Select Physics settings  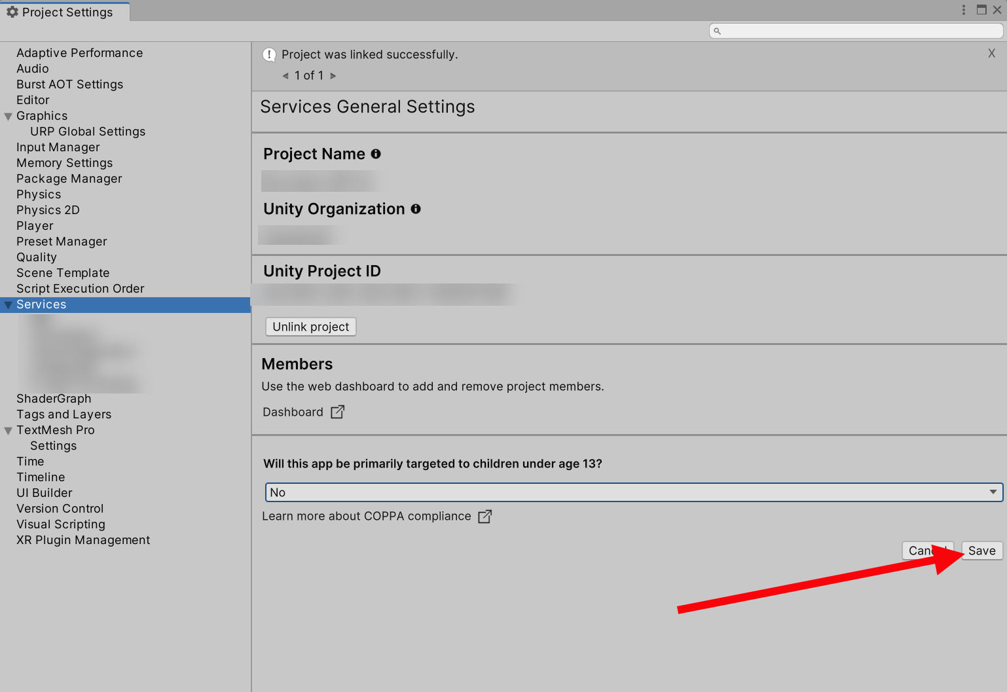(39, 194)
